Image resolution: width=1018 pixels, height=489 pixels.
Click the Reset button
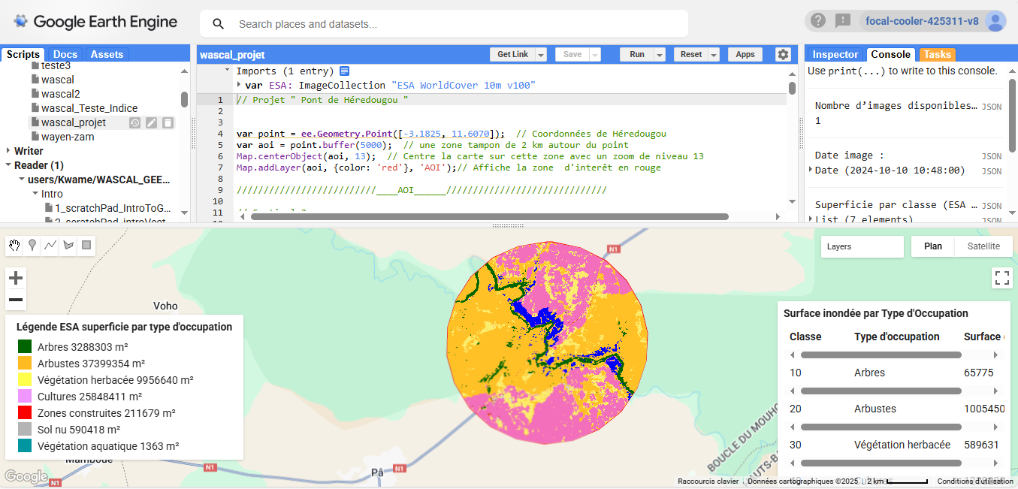tap(691, 55)
